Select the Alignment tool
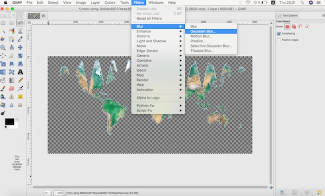Screen dimensions: 325x196 [3, 56]
